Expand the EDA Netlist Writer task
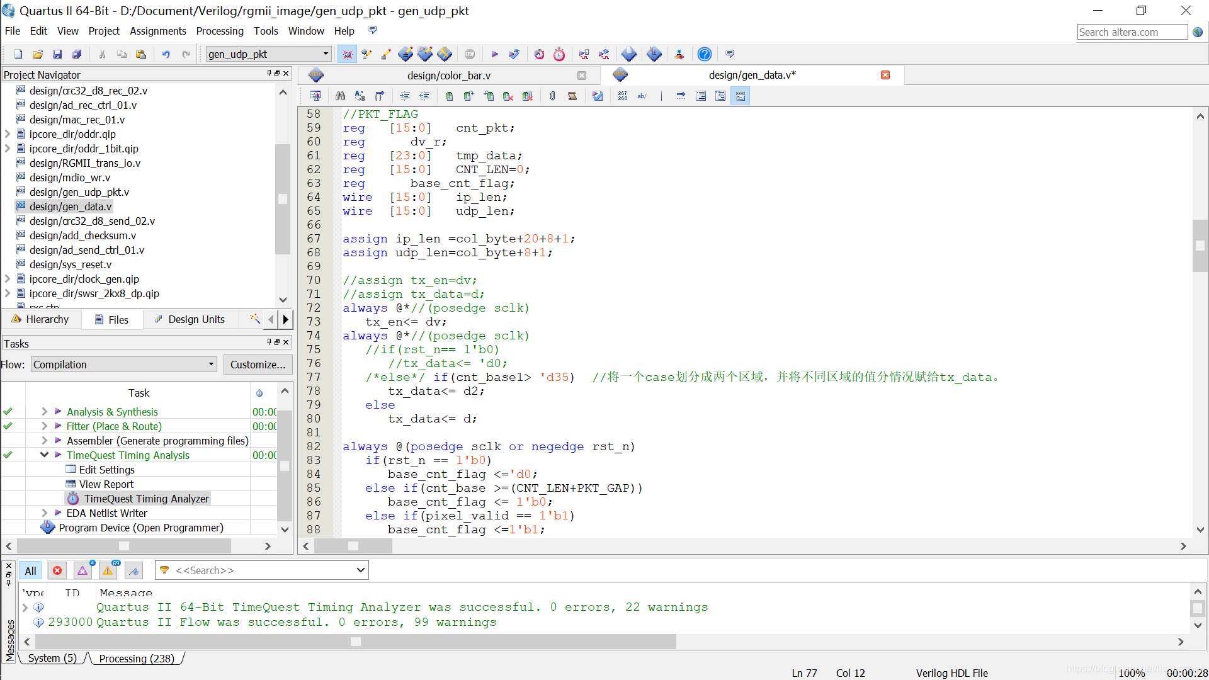 [x=44, y=513]
